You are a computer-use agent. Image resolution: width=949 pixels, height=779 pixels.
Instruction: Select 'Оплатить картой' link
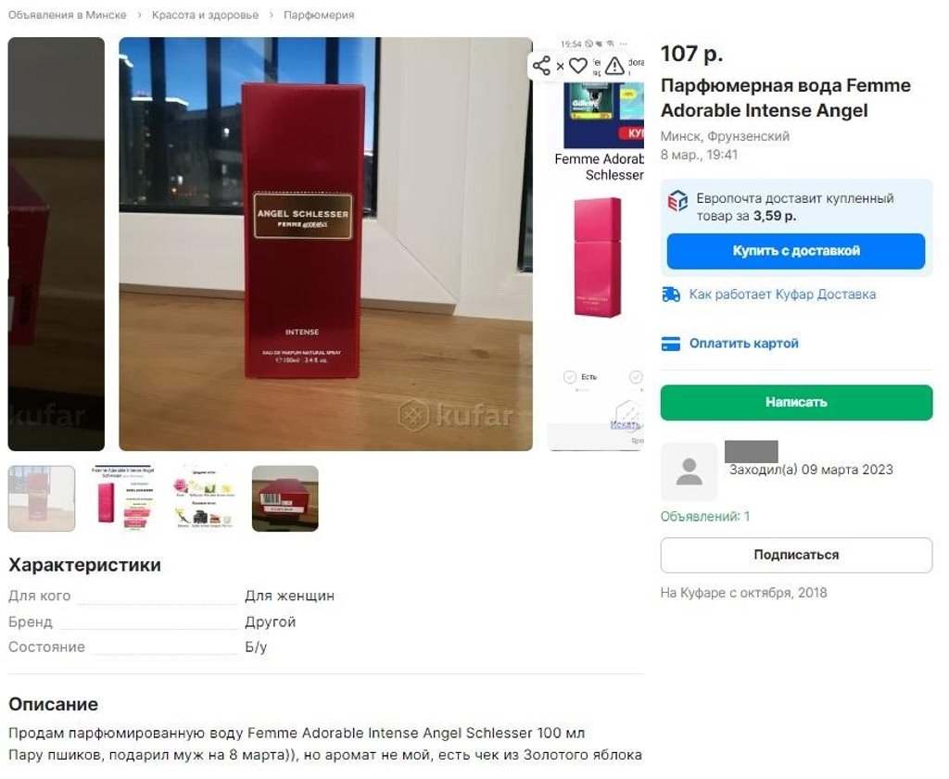pyautogui.click(x=744, y=344)
